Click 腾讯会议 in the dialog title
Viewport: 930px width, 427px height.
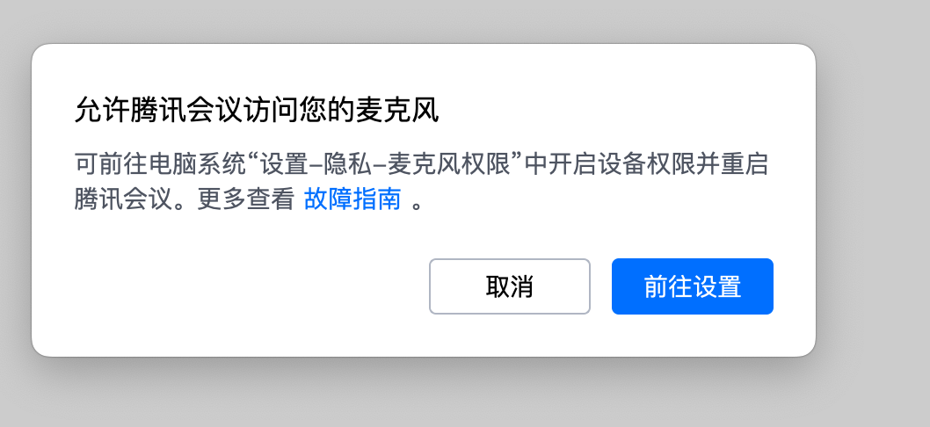(x=186, y=110)
